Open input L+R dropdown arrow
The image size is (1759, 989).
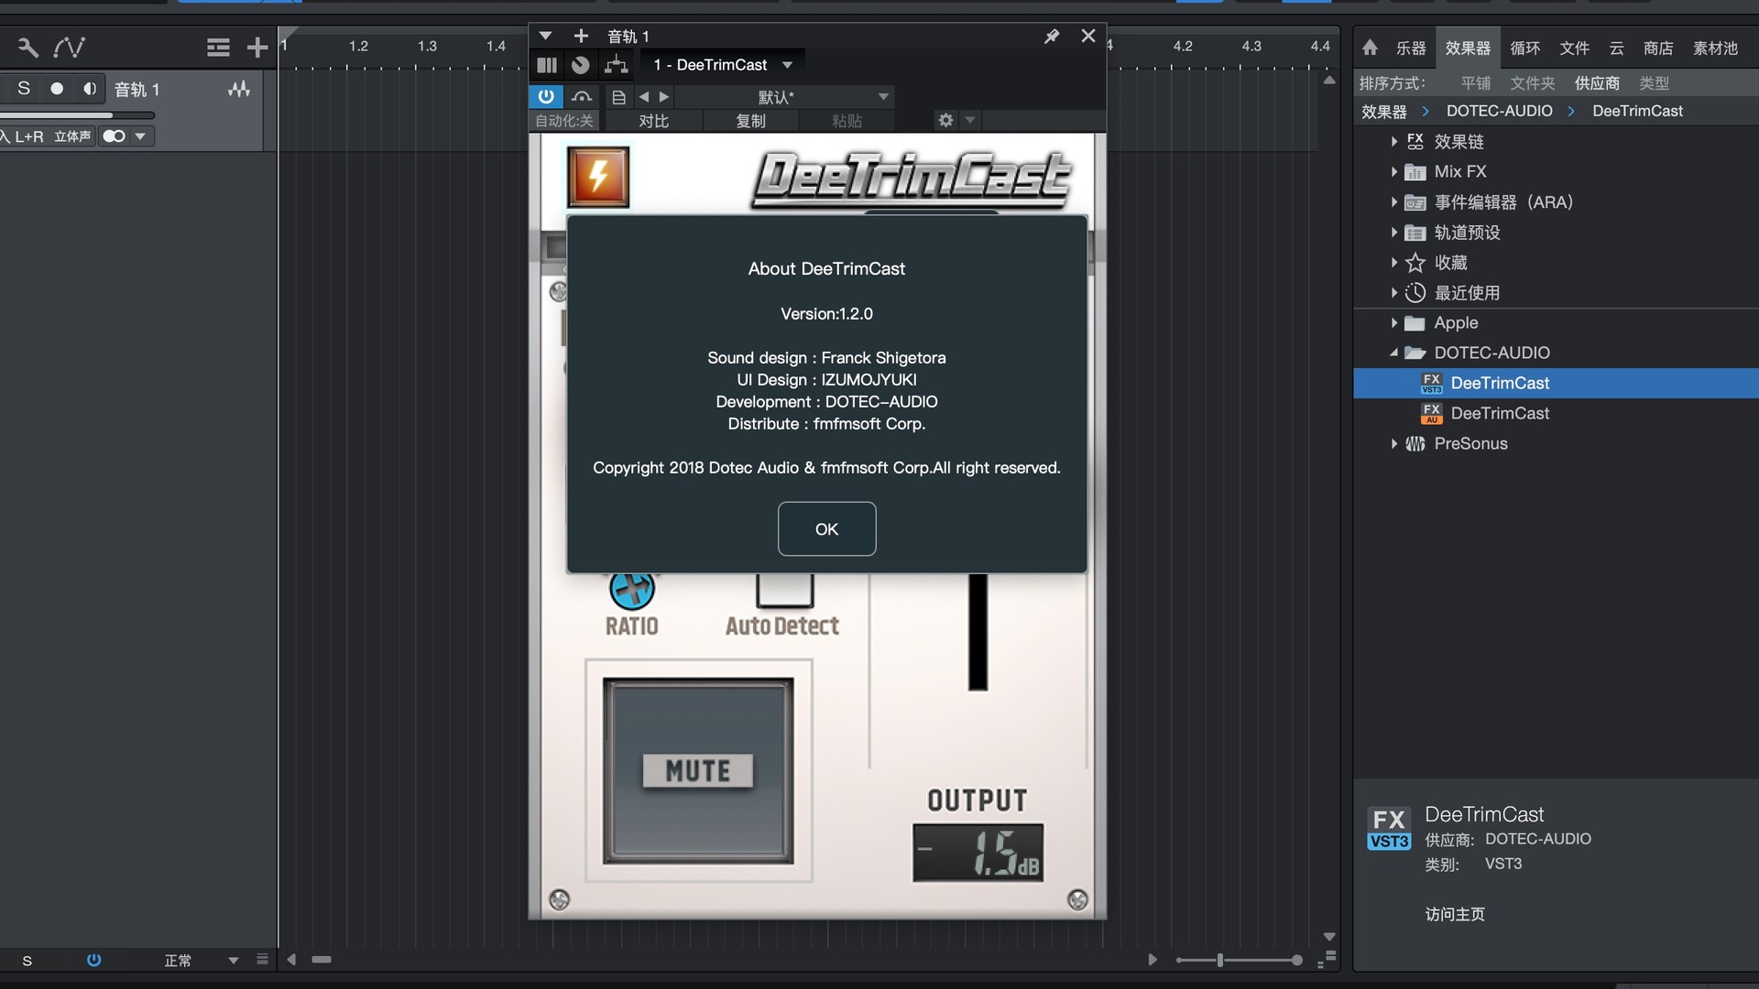click(x=140, y=136)
